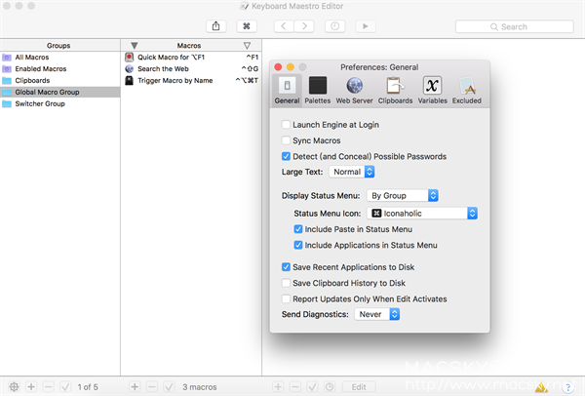Click the globe icon of Search the Web
Viewport: 585px width, 396px height.
[129, 68]
